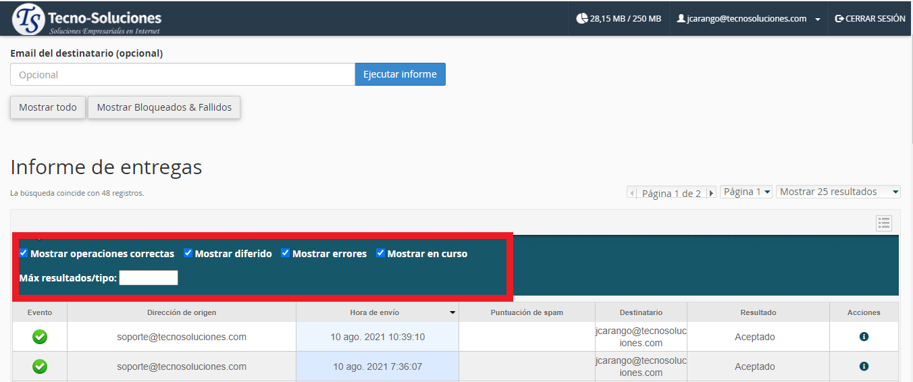Click green check icon in second row

click(40, 366)
